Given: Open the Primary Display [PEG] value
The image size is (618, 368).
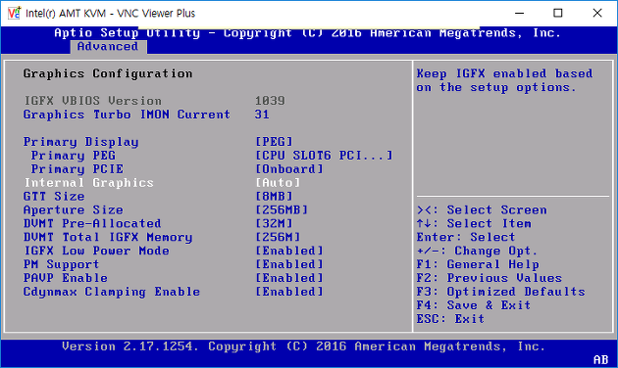Looking at the screenshot, I should [274, 142].
